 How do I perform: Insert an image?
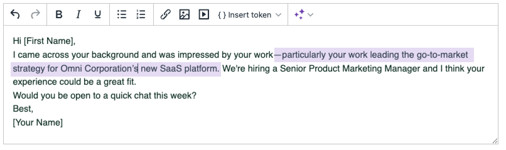pos(184,14)
